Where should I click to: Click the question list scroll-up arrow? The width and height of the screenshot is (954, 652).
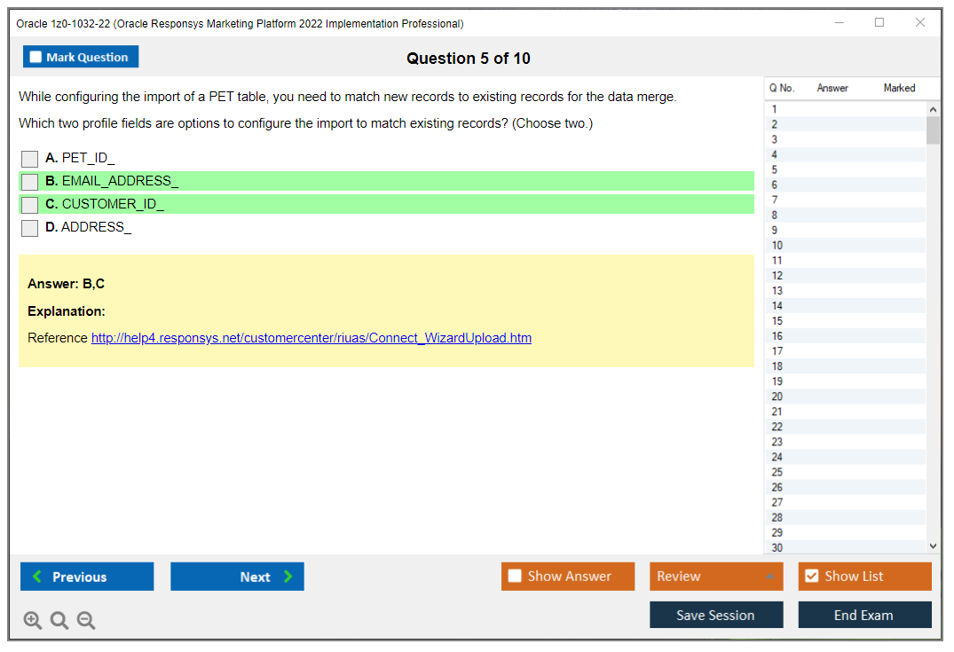(932, 109)
